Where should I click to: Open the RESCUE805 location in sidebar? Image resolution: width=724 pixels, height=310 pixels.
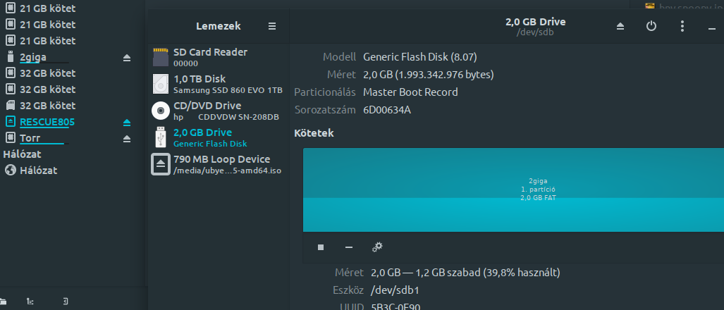pyautogui.click(x=47, y=123)
